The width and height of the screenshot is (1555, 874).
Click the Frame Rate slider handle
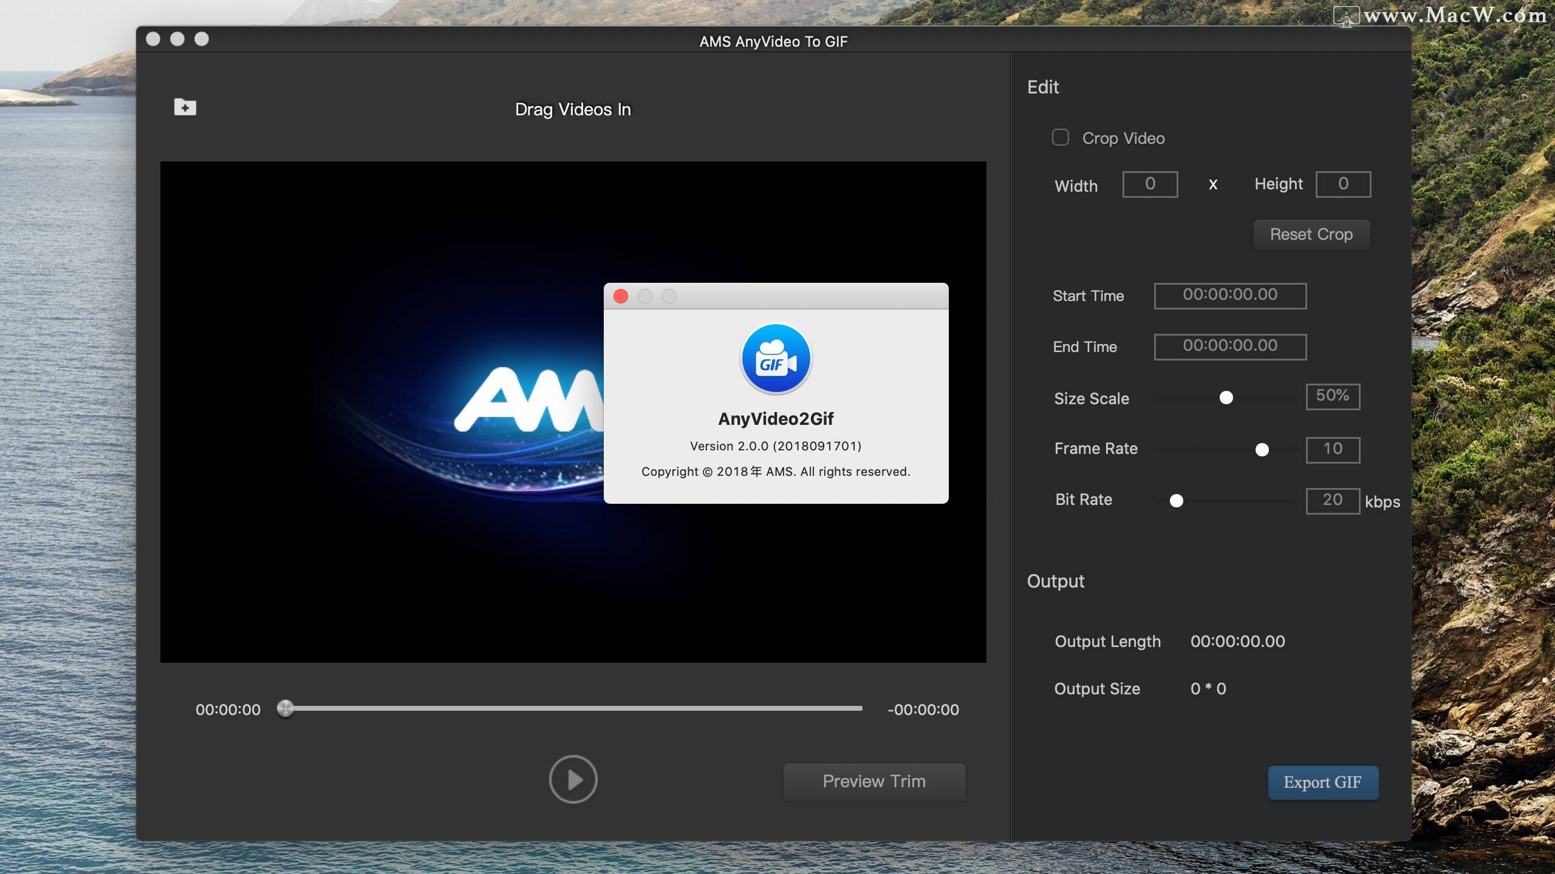pyautogui.click(x=1262, y=450)
